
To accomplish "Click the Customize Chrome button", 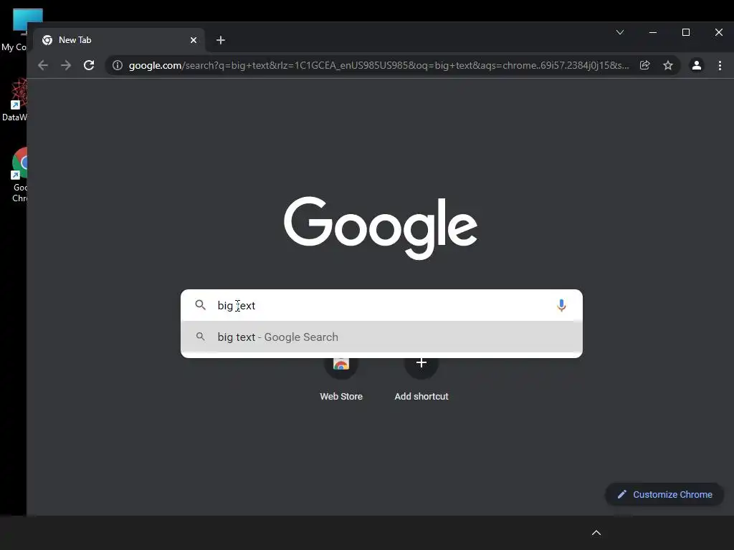I will 664,494.
